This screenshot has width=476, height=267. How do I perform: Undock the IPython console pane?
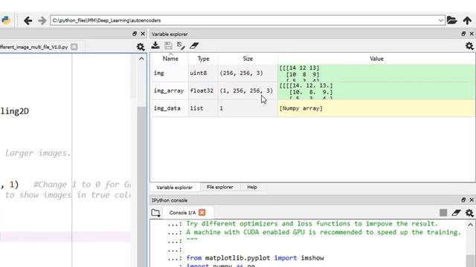pyautogui.click(x=463, y=200)
